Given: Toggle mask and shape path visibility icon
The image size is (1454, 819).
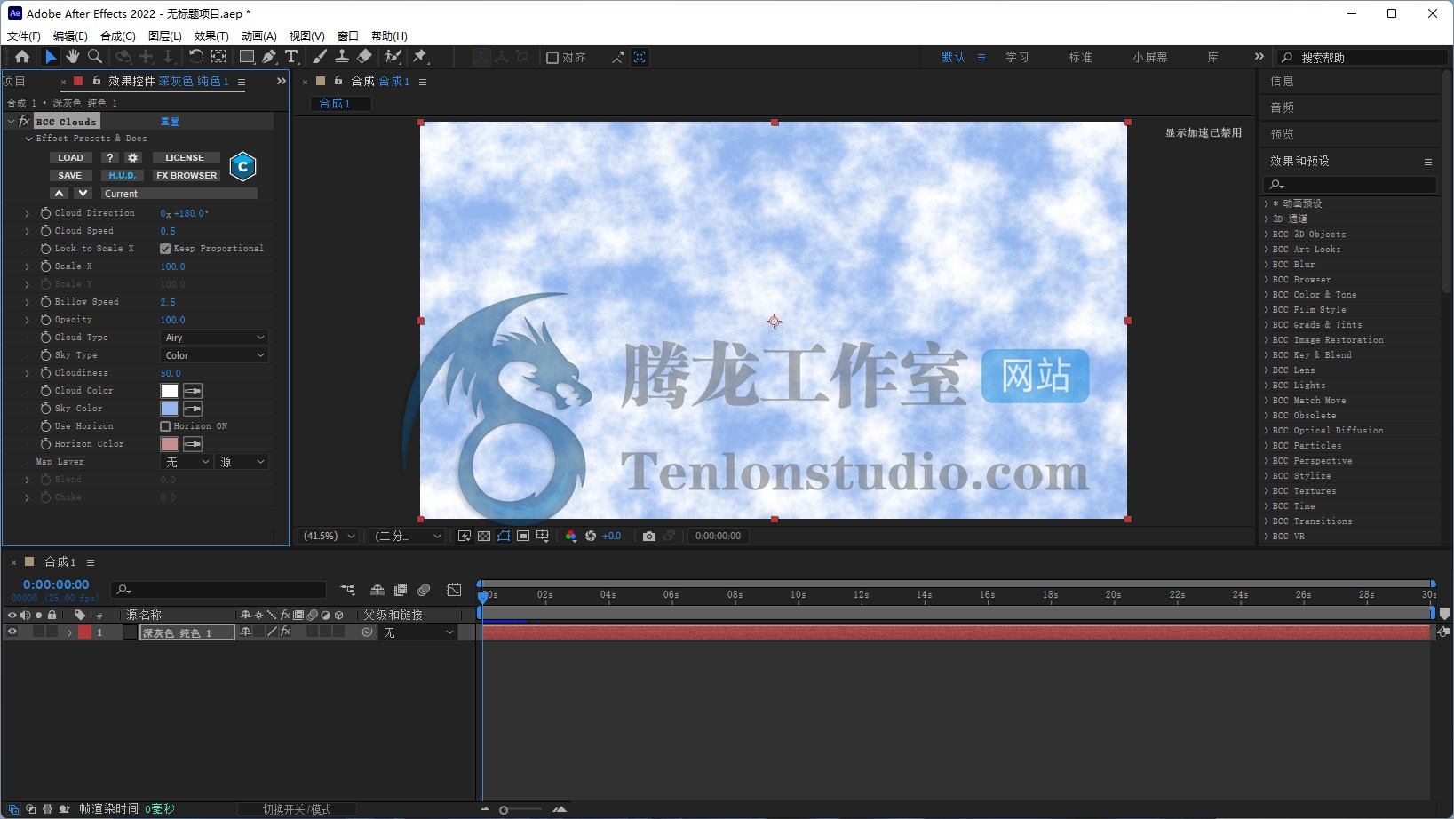Looking at the screenshot, I should 504,536.
